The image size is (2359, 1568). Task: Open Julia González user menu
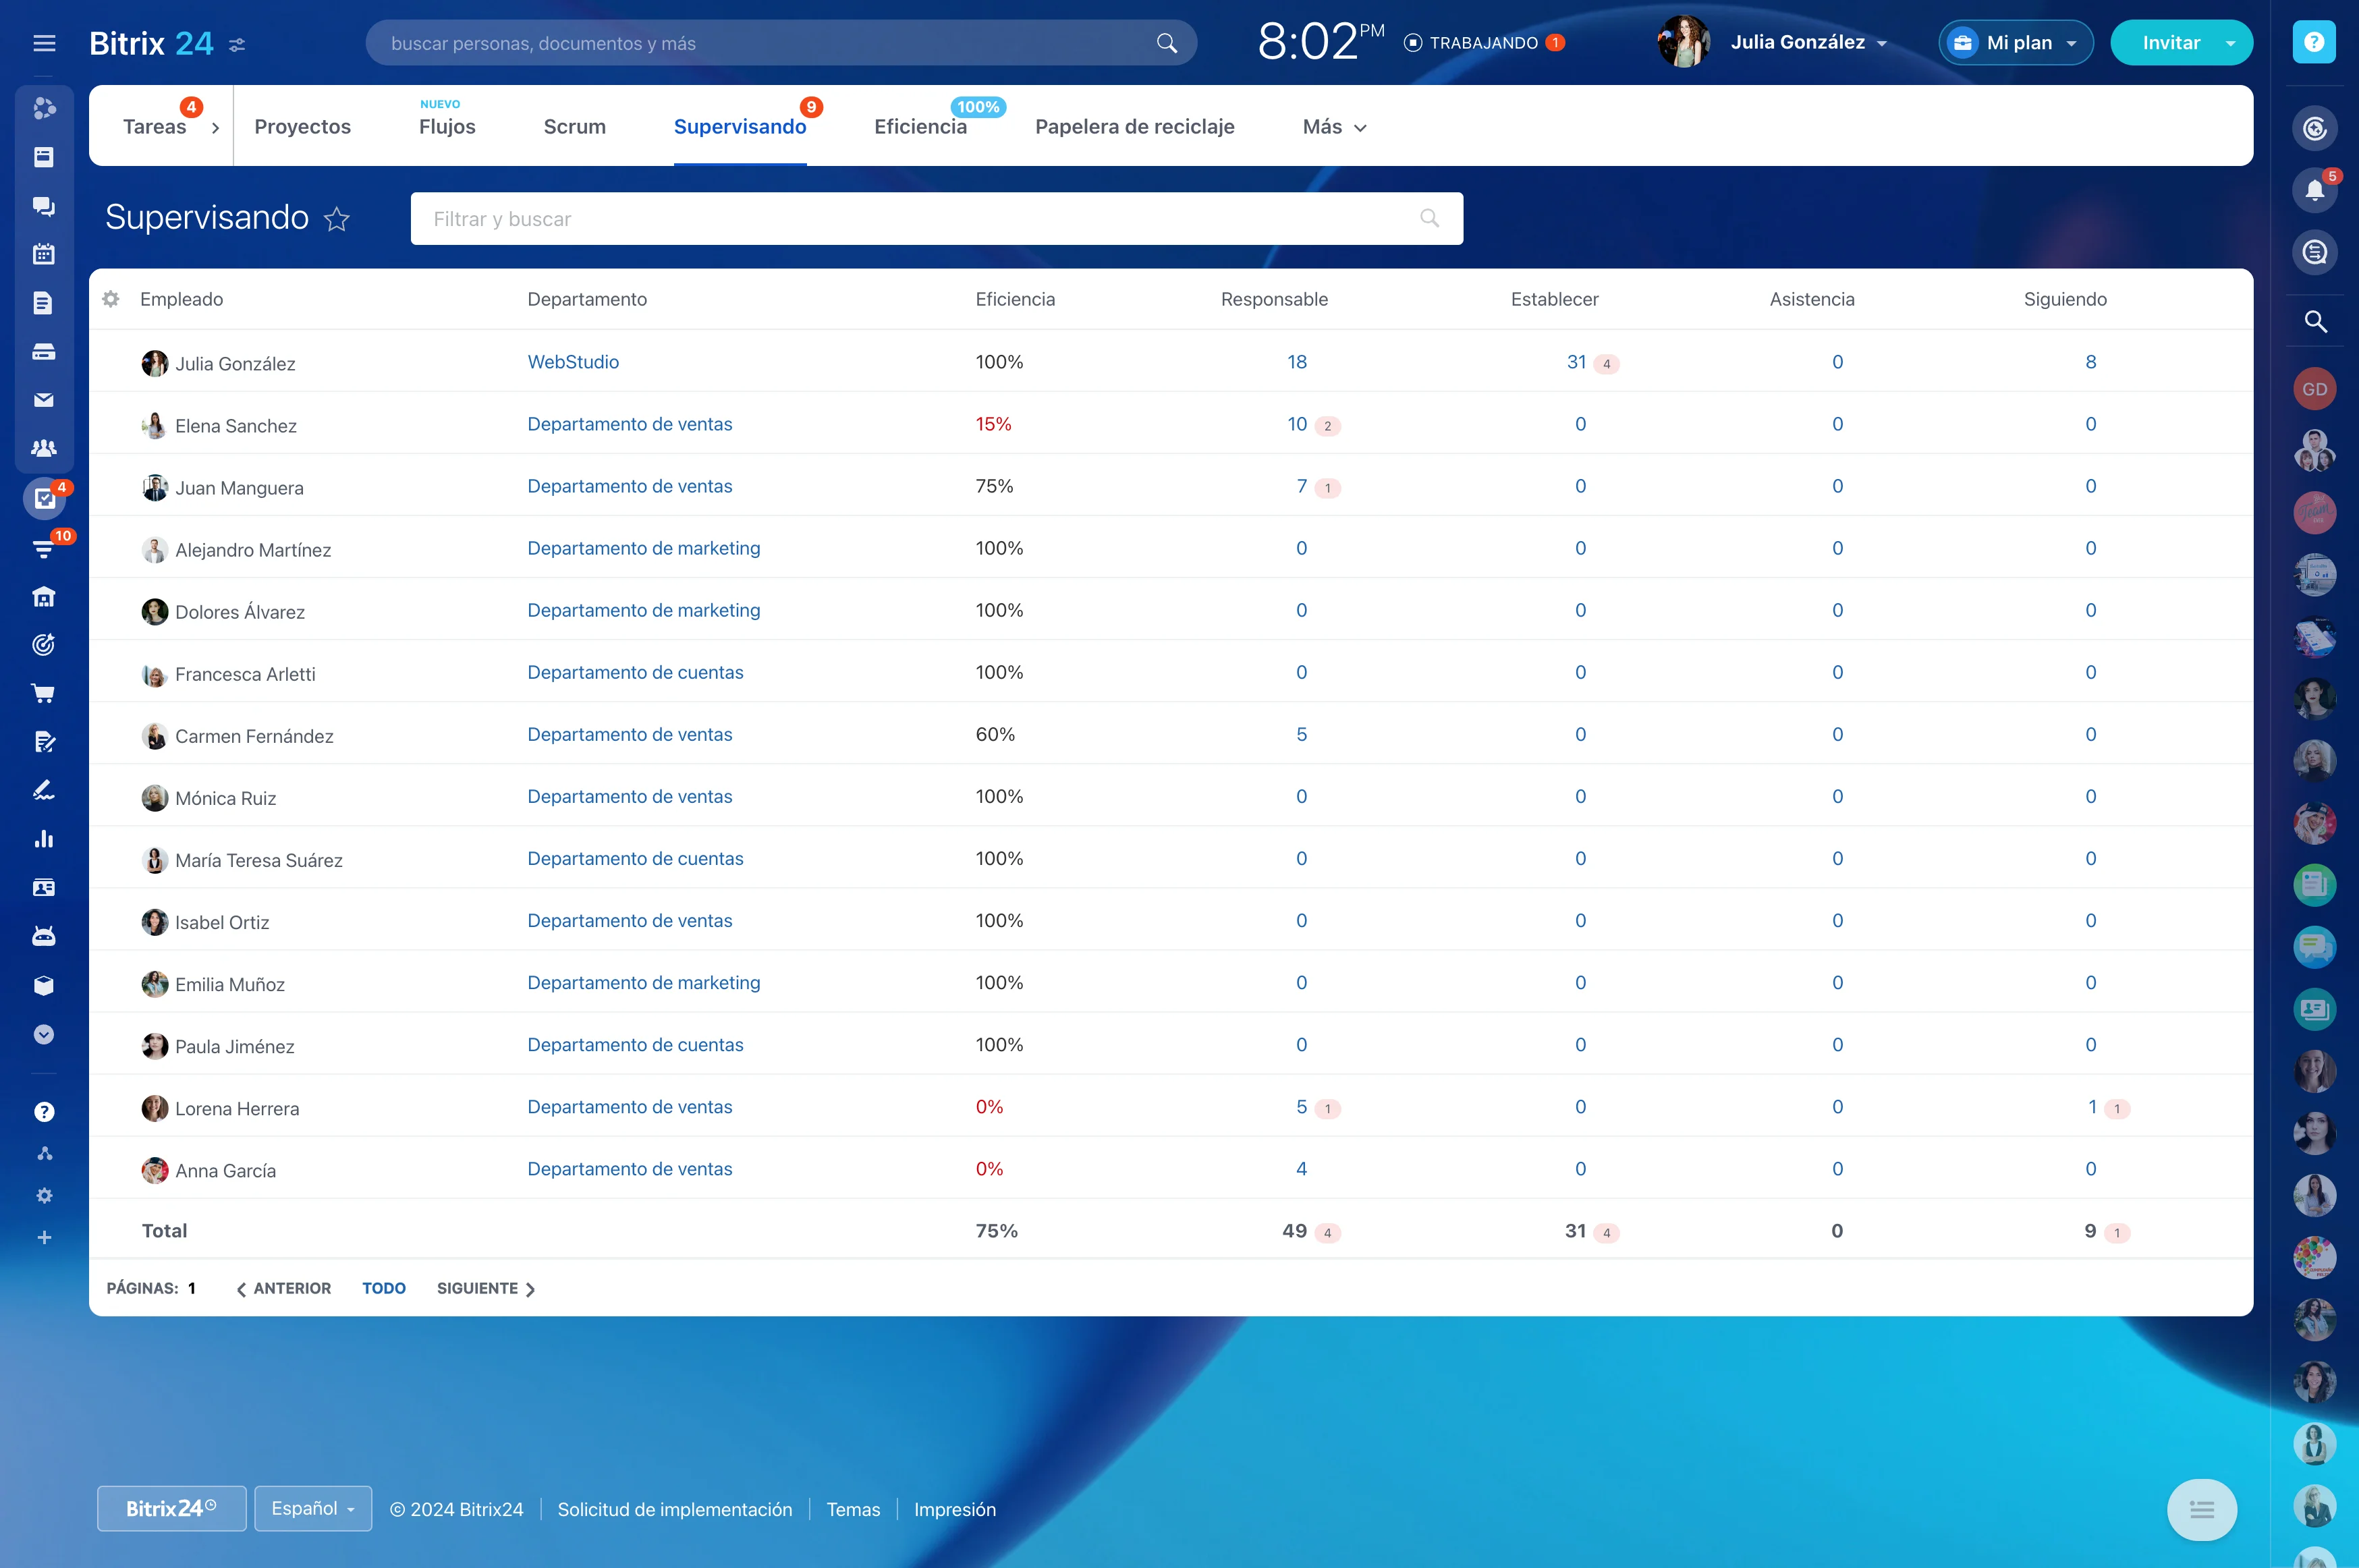(x=1797, y=43)
